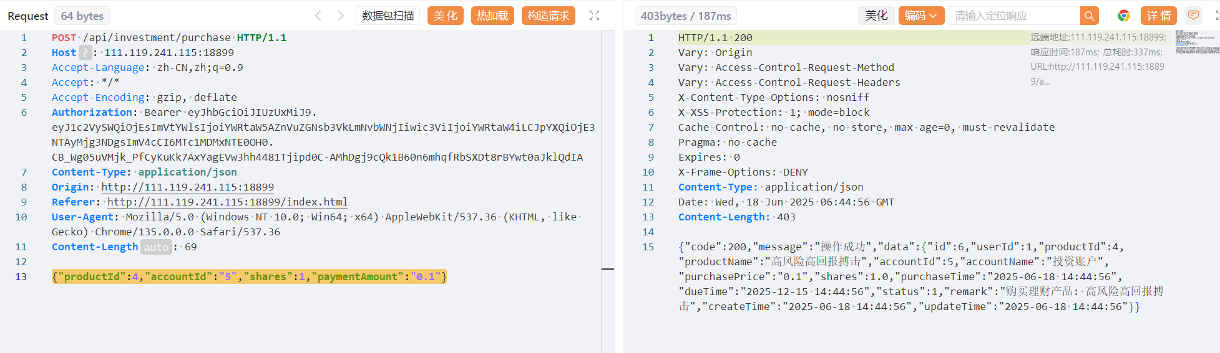This screenshot has height=353, width=1220.
Task: Click the orange search magnifier icon
Action: (1089, 16)
